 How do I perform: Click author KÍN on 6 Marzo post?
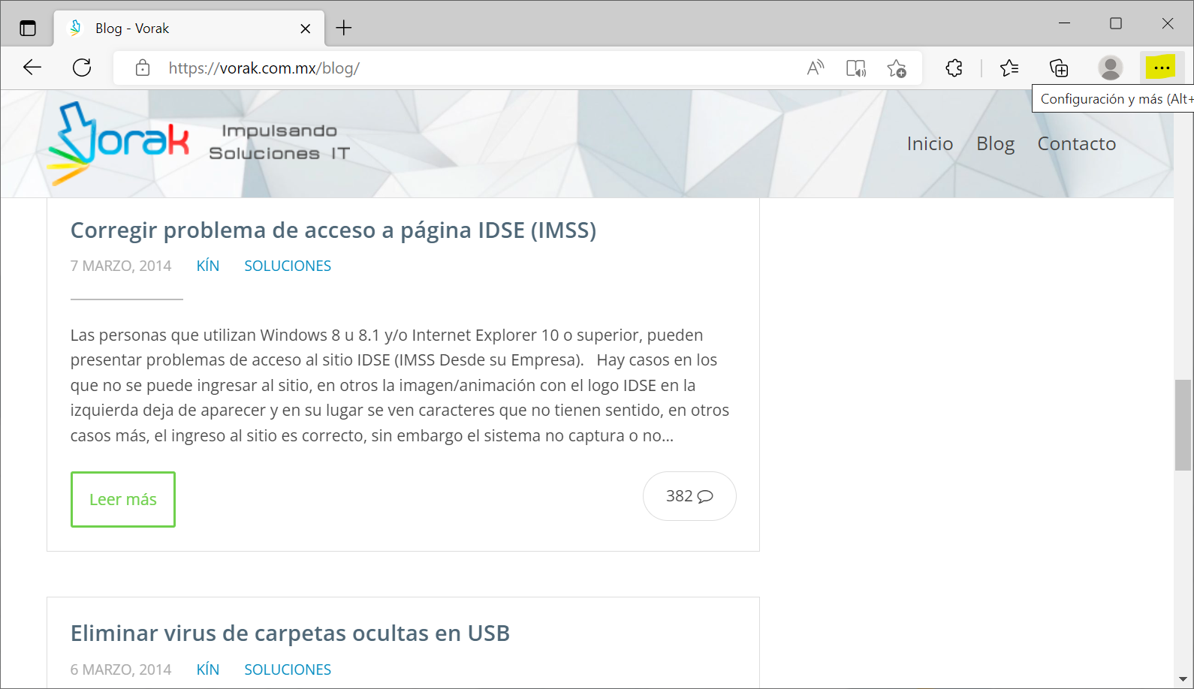click(x=208, y=669)
